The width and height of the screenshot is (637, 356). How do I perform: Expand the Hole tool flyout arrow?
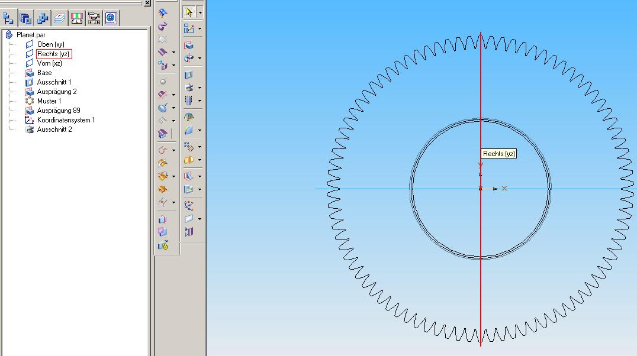(x=200, y=101)
